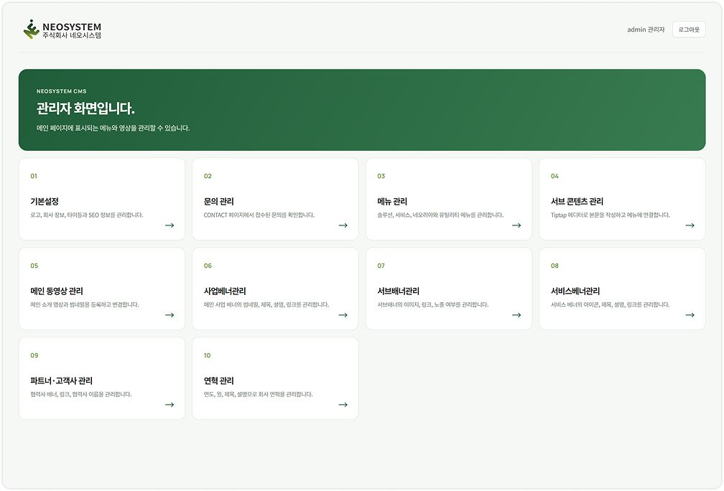Click the number label 10
This screenshot has width=724, height=491.
(x=208, y=355)
